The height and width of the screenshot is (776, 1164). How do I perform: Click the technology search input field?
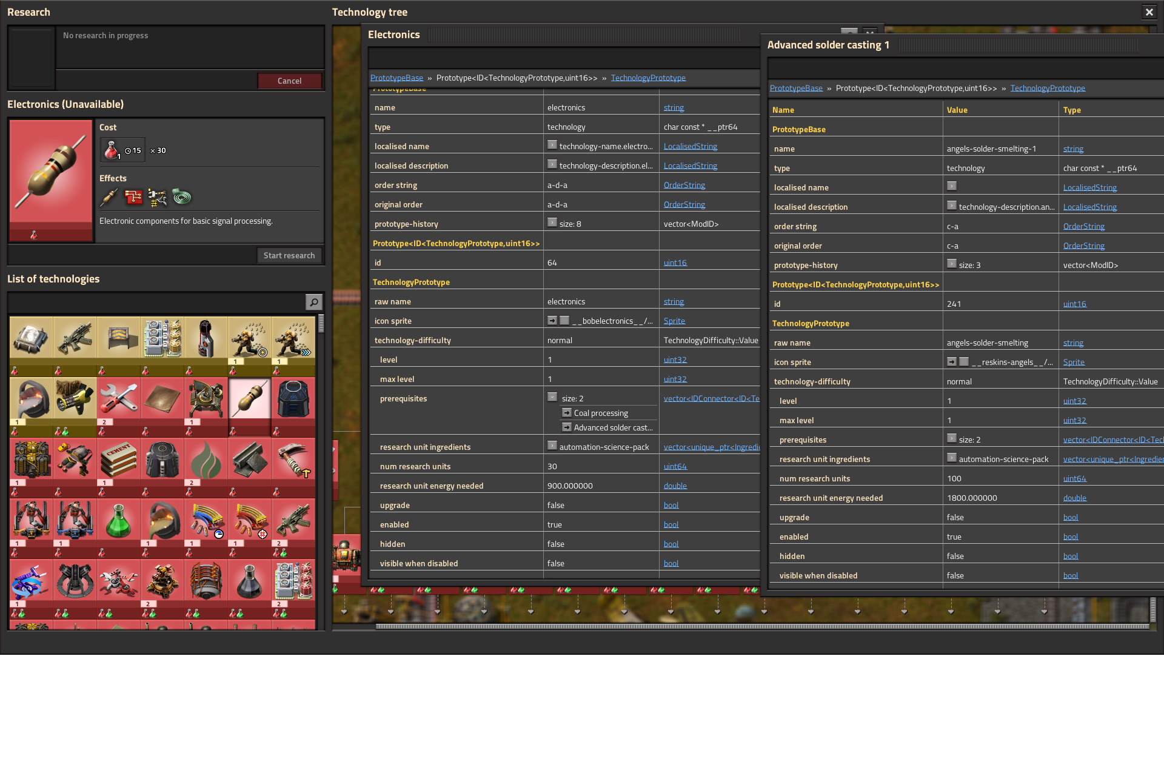click(x=157, y=302)
